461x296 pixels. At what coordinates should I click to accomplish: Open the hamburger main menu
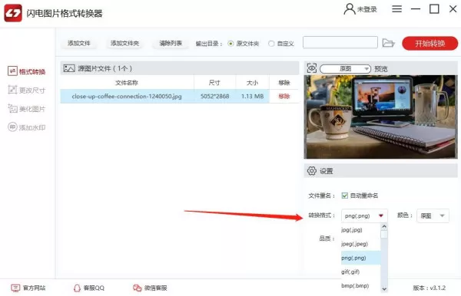point(396,8)
